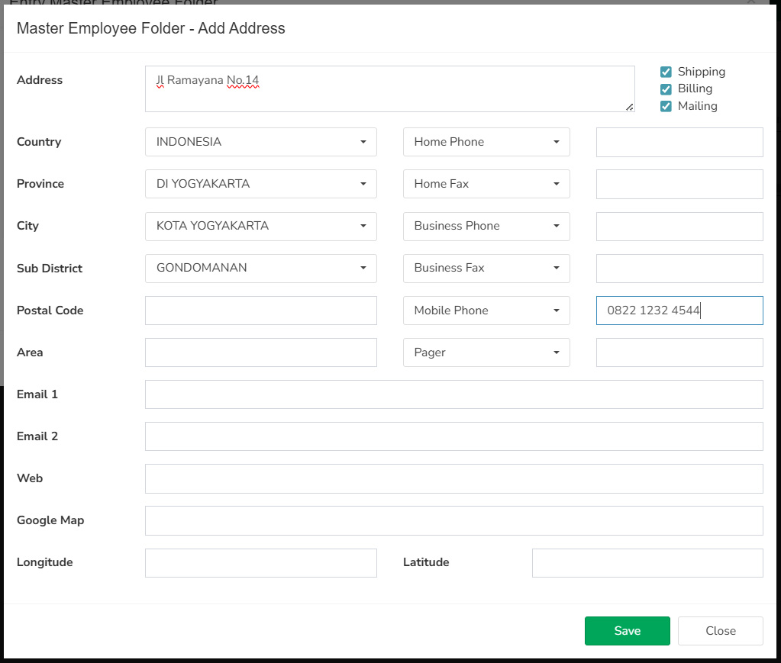Click the Latitude label

click(x=426, y=562)
